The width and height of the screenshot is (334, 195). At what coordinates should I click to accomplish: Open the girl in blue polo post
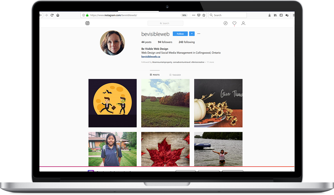[112, 149]
